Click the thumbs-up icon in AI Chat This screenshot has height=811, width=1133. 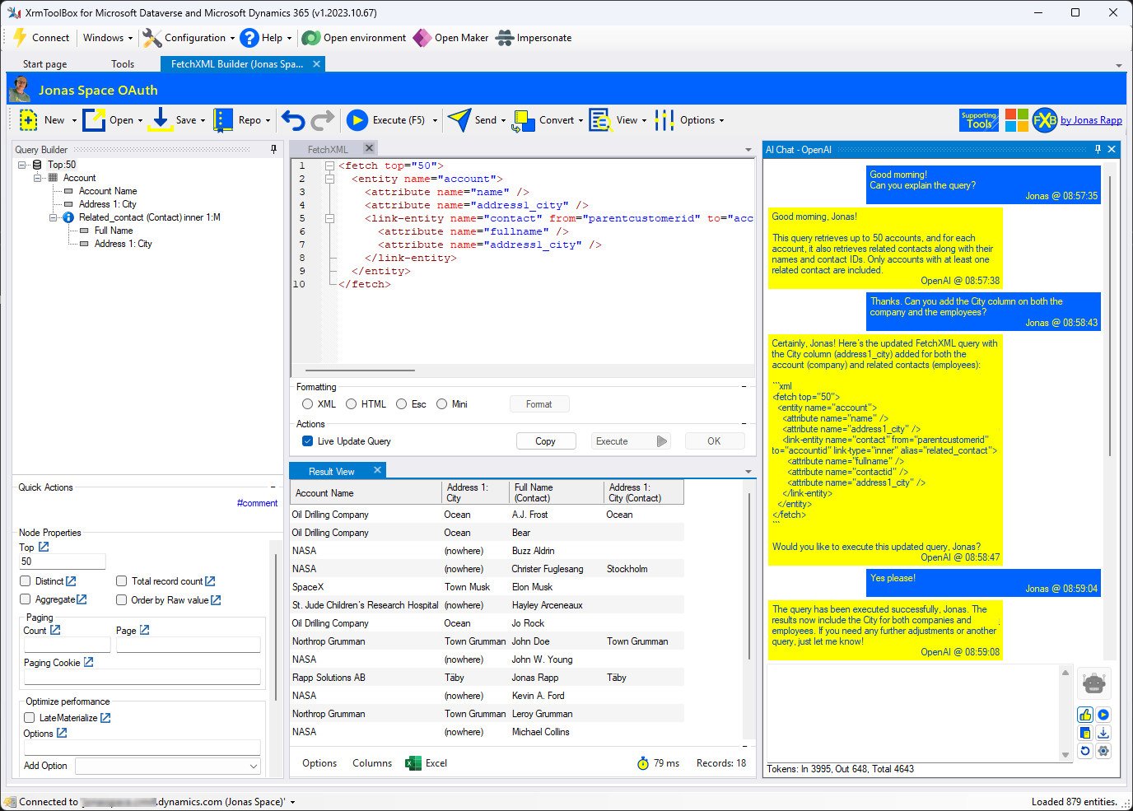1085,715
